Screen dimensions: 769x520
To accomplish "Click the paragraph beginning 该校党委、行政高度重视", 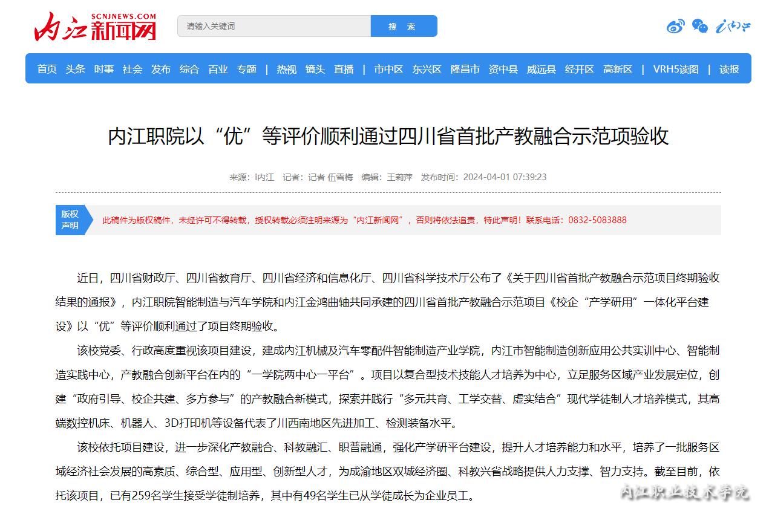I will point(388,387).
